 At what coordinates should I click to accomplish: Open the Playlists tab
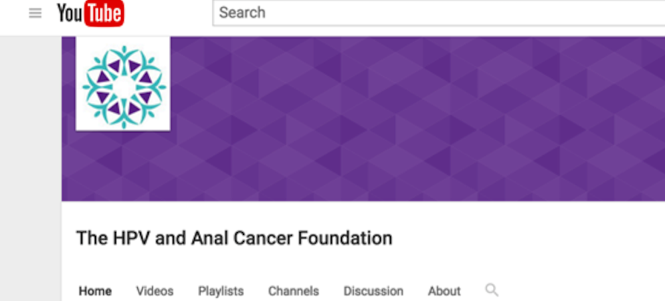coord(221,291)
